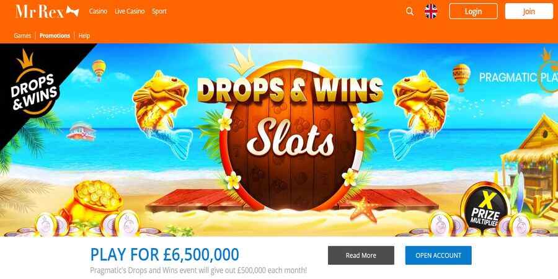This screenshot has width=558, height=279.
Task: Click the Read More button
Action: click(361, 255)
